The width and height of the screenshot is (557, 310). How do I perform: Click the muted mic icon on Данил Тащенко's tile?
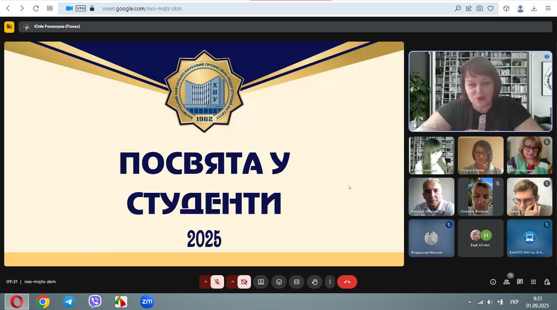point(546,183)
